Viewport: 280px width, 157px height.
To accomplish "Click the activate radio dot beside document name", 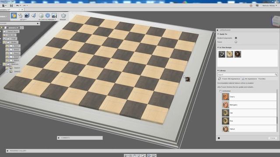I will click(22, 27).
